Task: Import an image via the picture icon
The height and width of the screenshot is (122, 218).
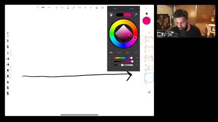Action: point(97,7)
